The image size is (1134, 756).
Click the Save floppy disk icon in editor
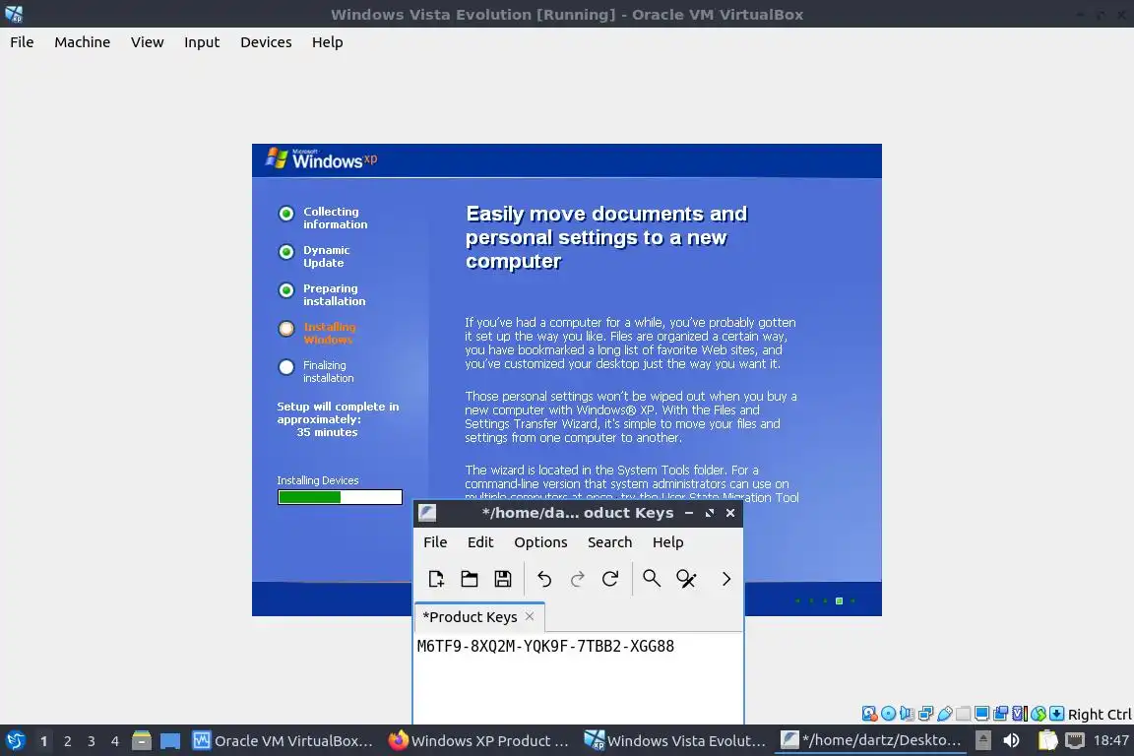pos(503,579)
